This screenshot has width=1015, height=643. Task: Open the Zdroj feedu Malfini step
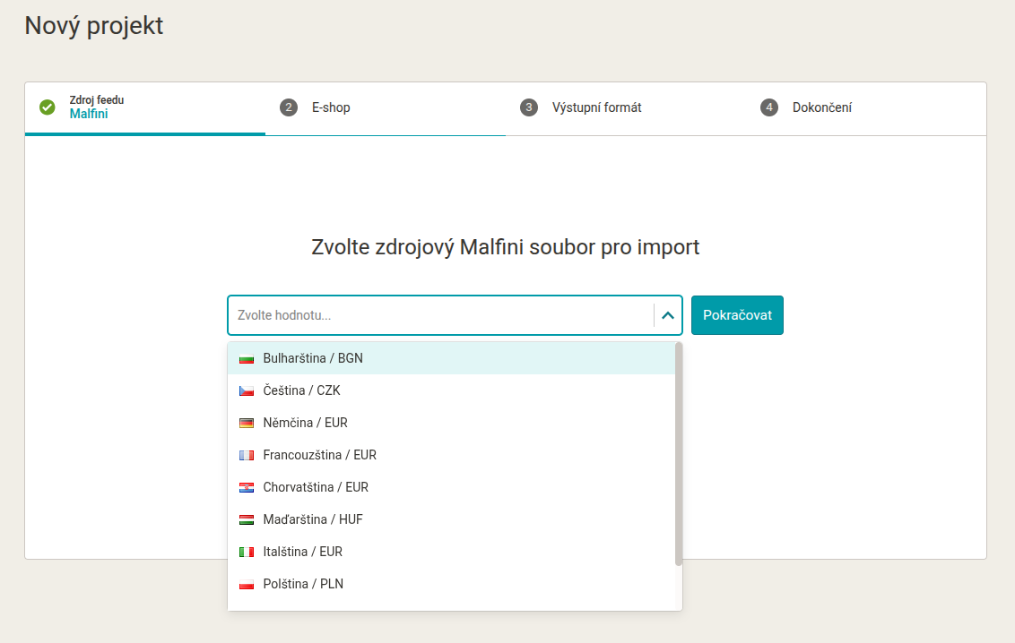(145, 107)
